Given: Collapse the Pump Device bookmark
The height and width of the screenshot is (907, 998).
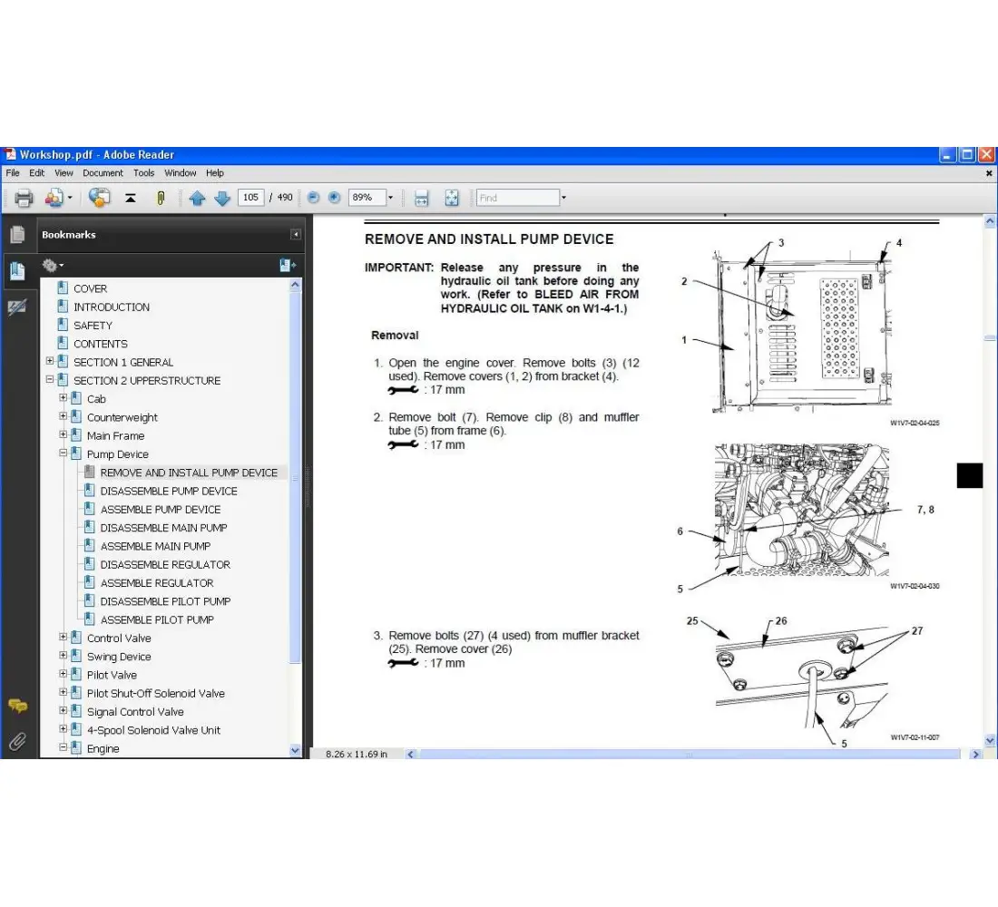Looking at the screenshot, I should tap(62, 453).
